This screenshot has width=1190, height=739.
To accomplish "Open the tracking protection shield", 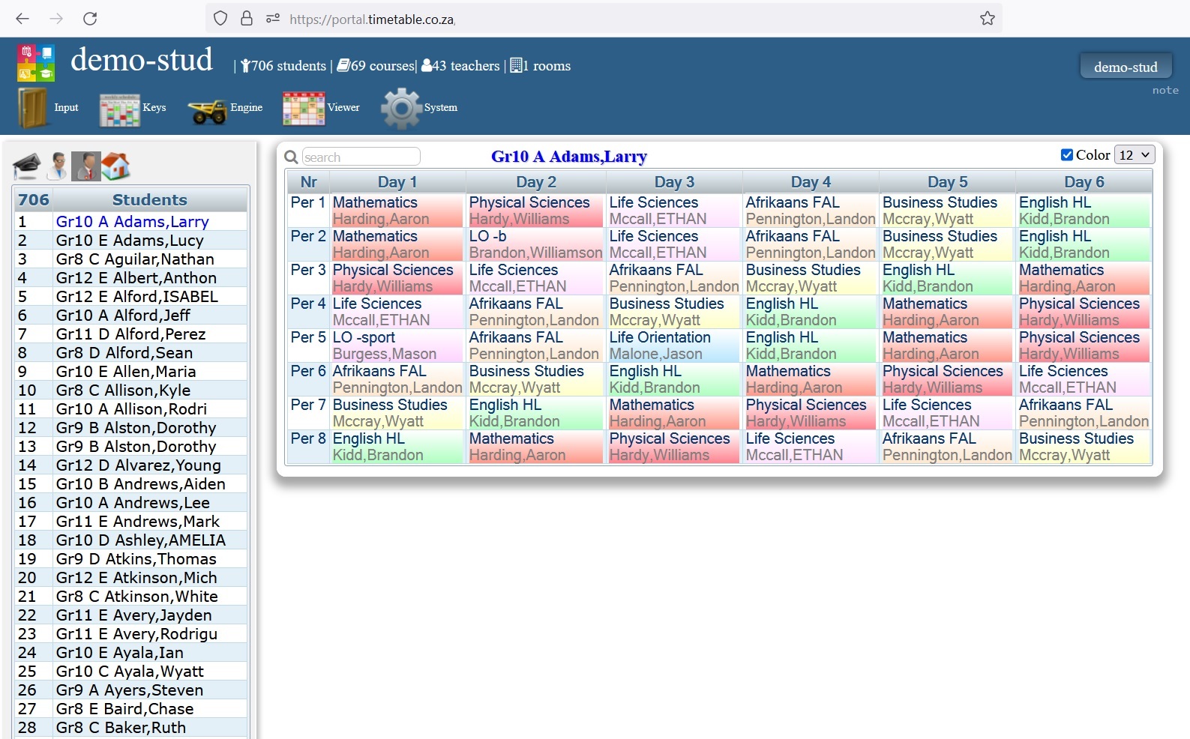I will (220, 19).
